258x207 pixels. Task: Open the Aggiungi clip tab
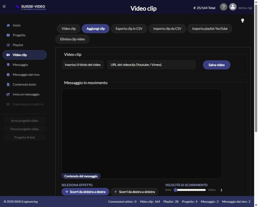pos(95,29)
